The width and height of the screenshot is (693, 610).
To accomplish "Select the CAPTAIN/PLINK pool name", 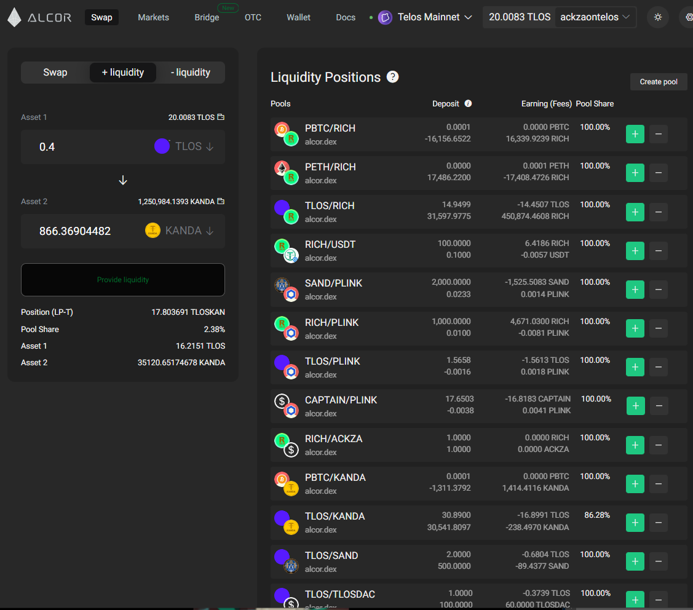I will point(341,400).
